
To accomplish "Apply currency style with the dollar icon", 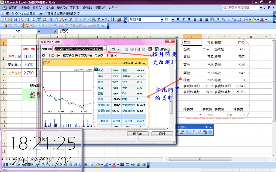I will [x=218, y=19].
